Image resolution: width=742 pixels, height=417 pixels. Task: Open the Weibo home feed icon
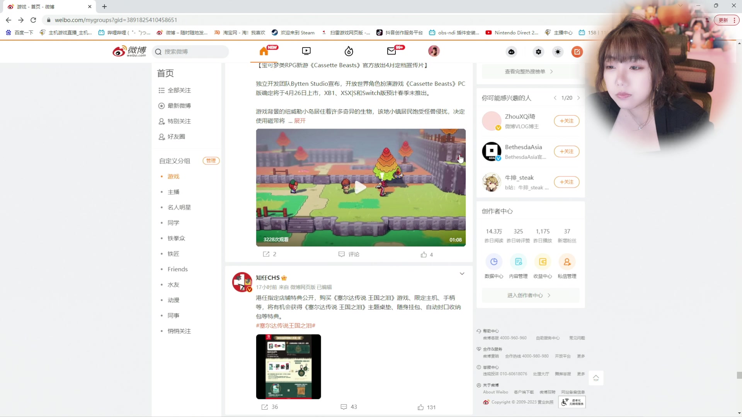pos(264,51)
